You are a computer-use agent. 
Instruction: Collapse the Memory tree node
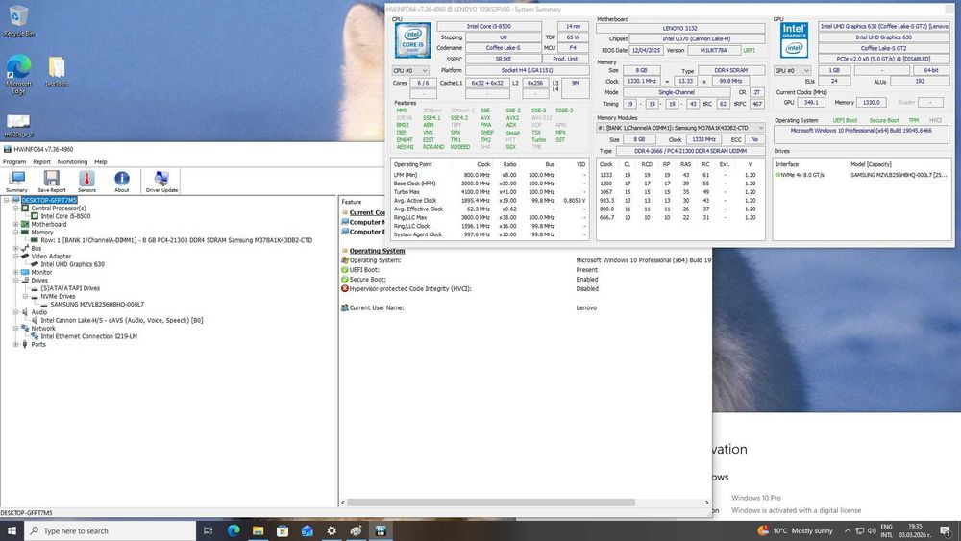point(16,233)
